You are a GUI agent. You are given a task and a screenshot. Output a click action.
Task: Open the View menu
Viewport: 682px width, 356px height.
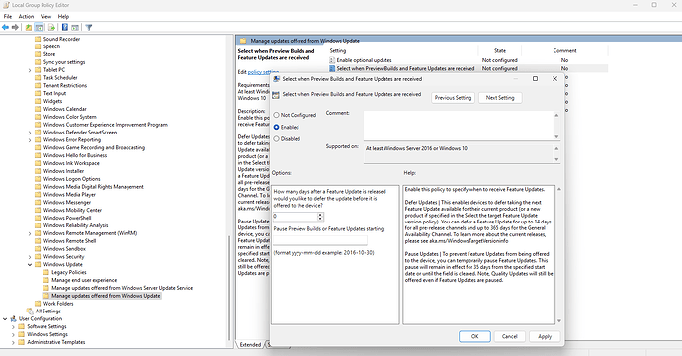[45, 16]
